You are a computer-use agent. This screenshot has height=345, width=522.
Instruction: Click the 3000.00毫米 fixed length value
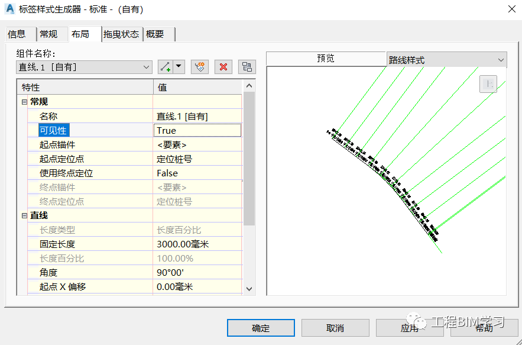(x=197, y=244)
